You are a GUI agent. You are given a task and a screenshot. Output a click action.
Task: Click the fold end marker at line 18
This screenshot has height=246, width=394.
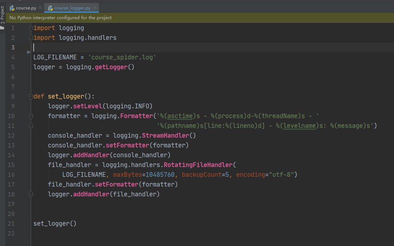point(31,194)
